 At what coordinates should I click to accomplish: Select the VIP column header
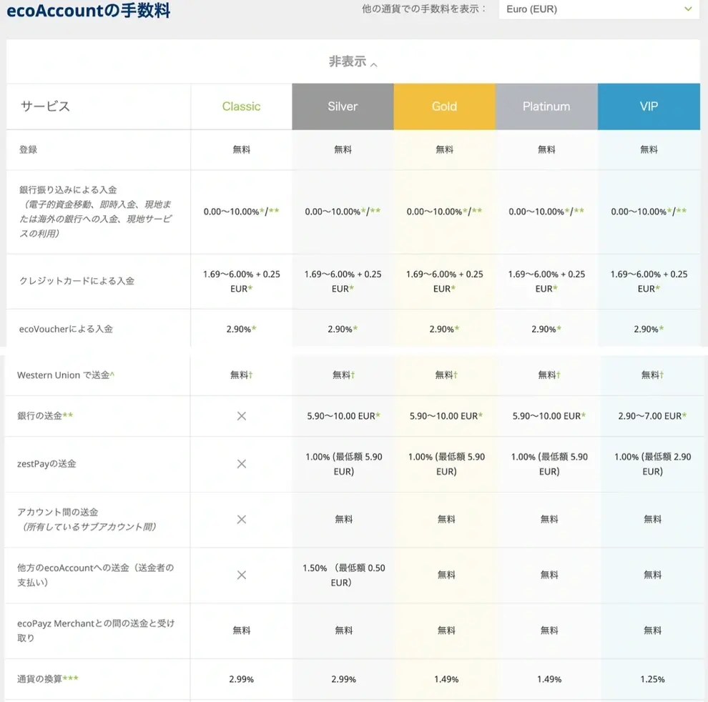click(649, 107)
